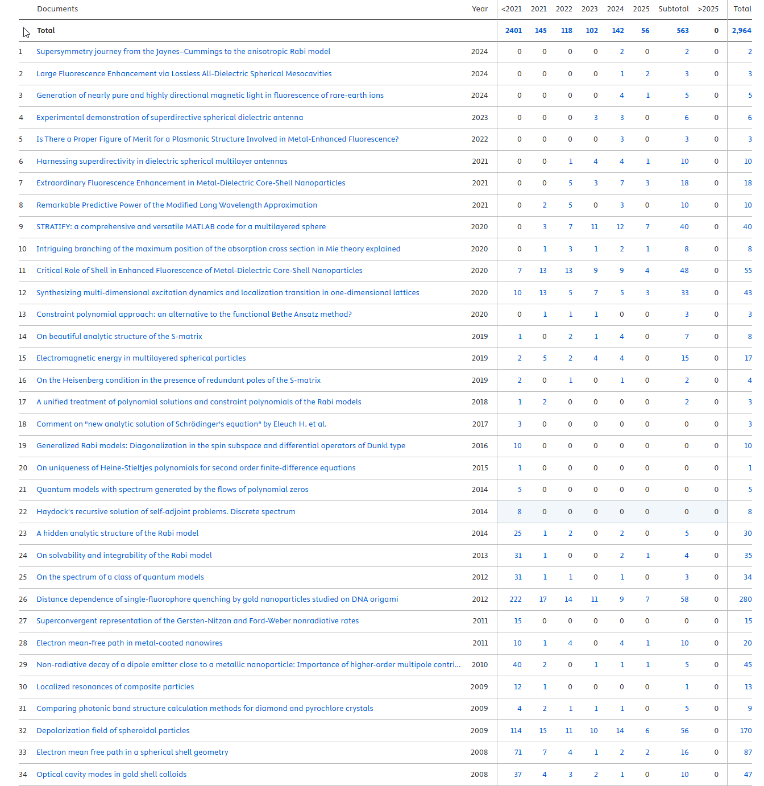Click subtotal 56 for Depolarization field paper

click(684, 731)
